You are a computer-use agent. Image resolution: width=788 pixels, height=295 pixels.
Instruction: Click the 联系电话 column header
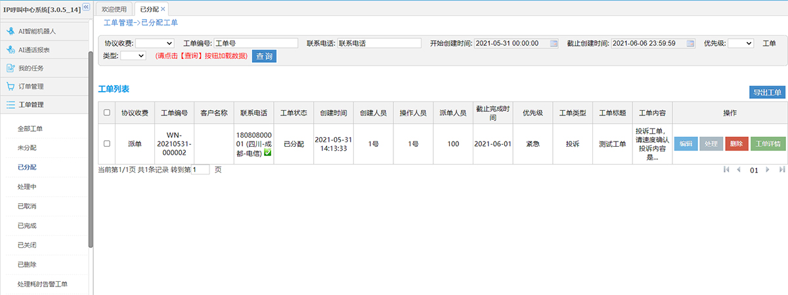(x=254, y=113)
